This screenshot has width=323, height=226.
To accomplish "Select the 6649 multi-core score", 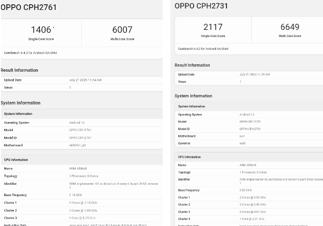I will click(x=290, y=27).
